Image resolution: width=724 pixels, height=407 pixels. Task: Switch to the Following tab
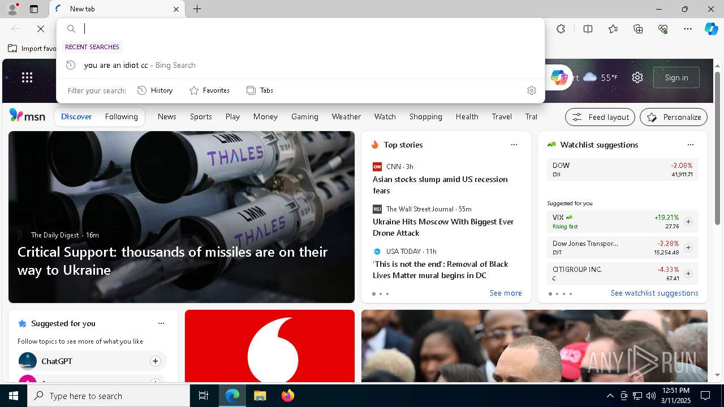pyautogui.click(x=121, y=116)
